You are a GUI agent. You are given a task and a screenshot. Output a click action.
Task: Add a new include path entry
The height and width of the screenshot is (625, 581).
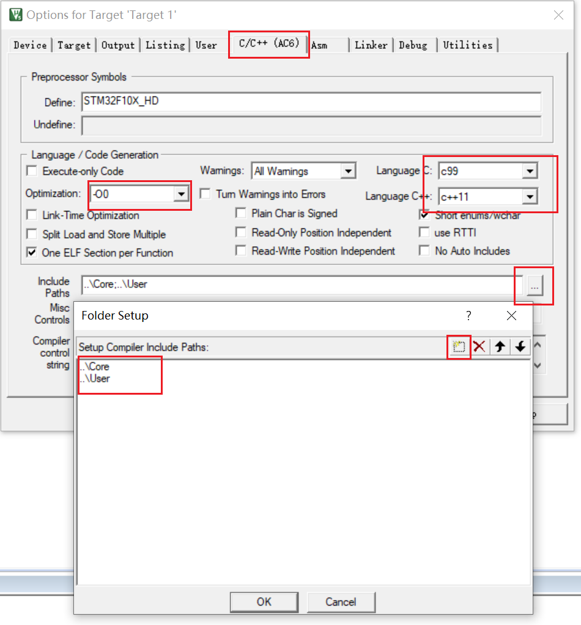pos(459,347)
